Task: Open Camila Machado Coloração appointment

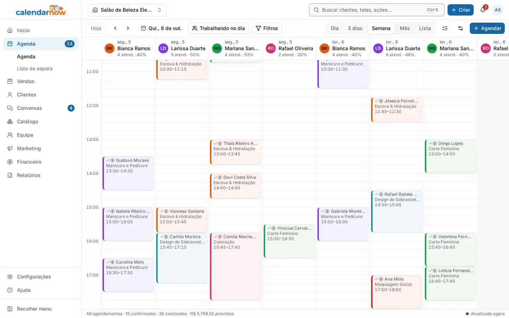Action: [x=235, y=266]
